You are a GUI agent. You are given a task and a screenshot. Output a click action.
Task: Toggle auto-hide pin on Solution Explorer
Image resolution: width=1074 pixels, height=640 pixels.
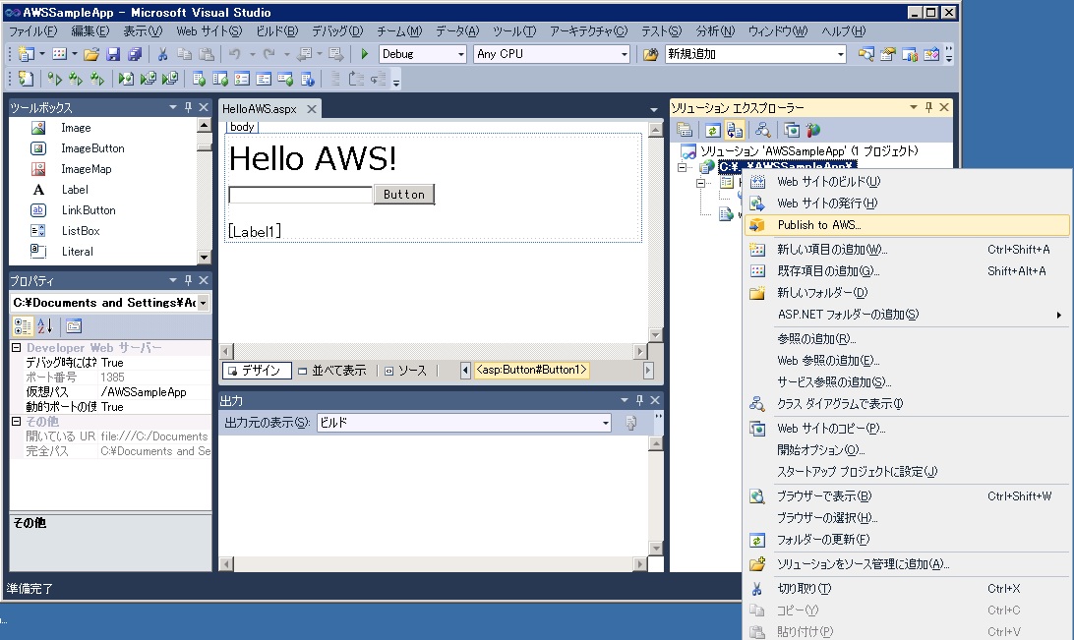928,107
